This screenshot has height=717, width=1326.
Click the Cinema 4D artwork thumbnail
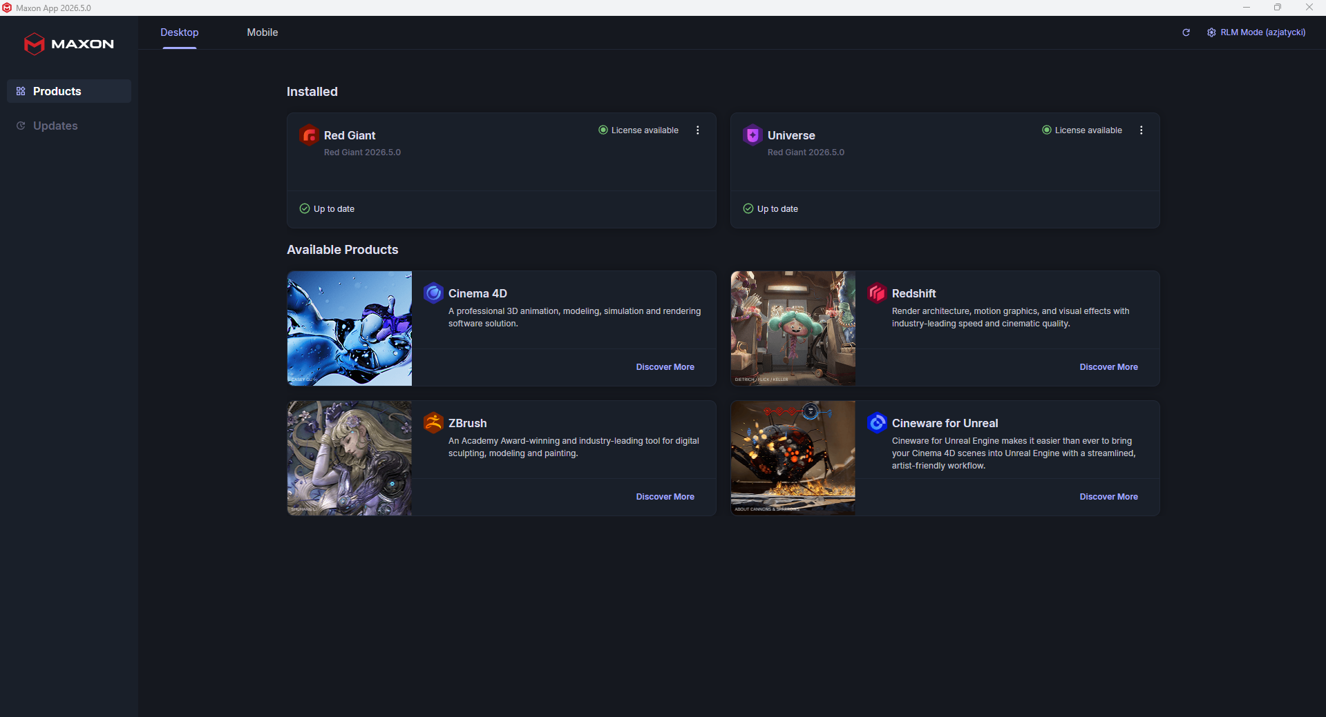coord(350,328)
